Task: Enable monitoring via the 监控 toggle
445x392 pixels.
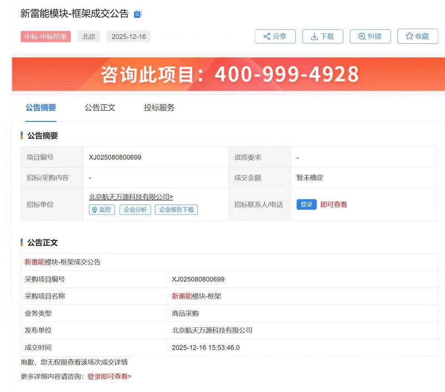Action: point(101,210)
